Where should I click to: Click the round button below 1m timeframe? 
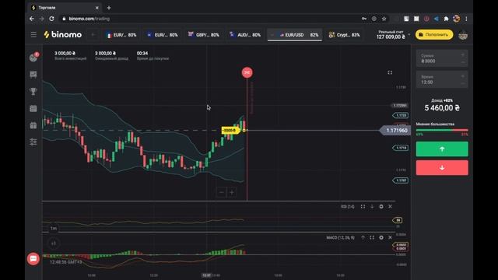tap(54, 243)
